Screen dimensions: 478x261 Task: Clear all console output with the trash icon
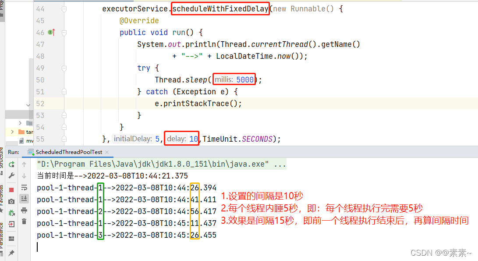point(24,221)
